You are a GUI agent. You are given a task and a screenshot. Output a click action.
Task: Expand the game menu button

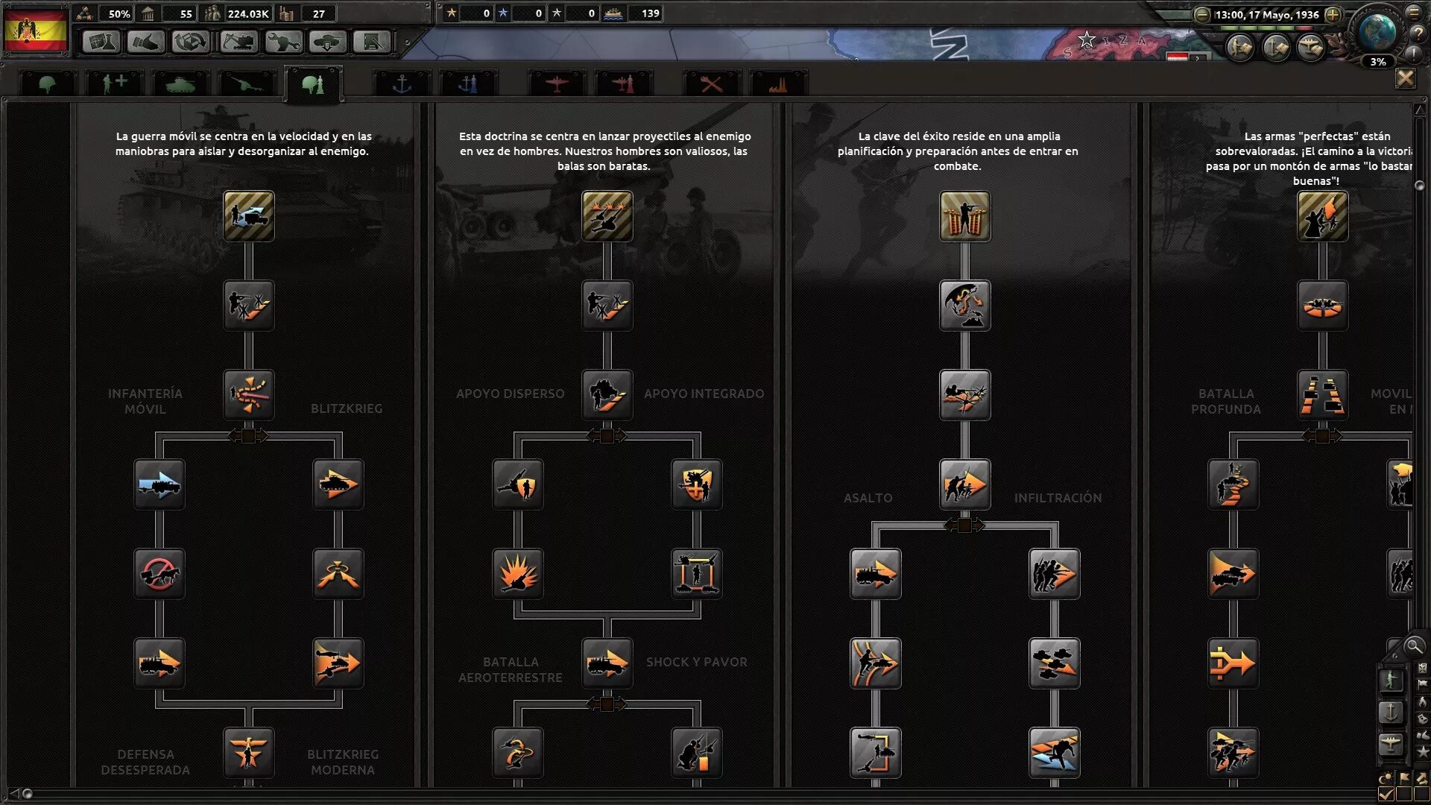pyautogui.click(x=1414, y=13)
